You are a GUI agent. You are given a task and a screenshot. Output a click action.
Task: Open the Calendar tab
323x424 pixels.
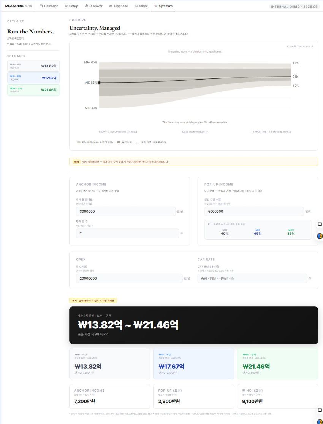(x=49, y=6)
